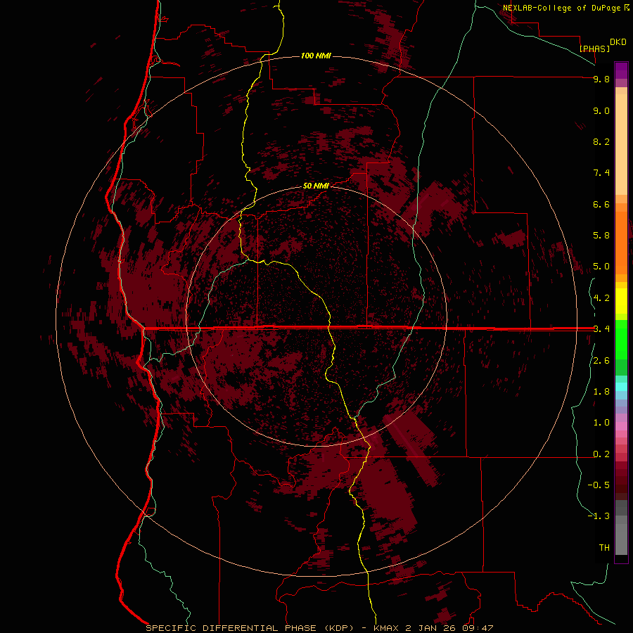The height and width of the screenshot is (633, 633).
Task: Click the pale peach band of color scale
Action: (x=621, y=144)
